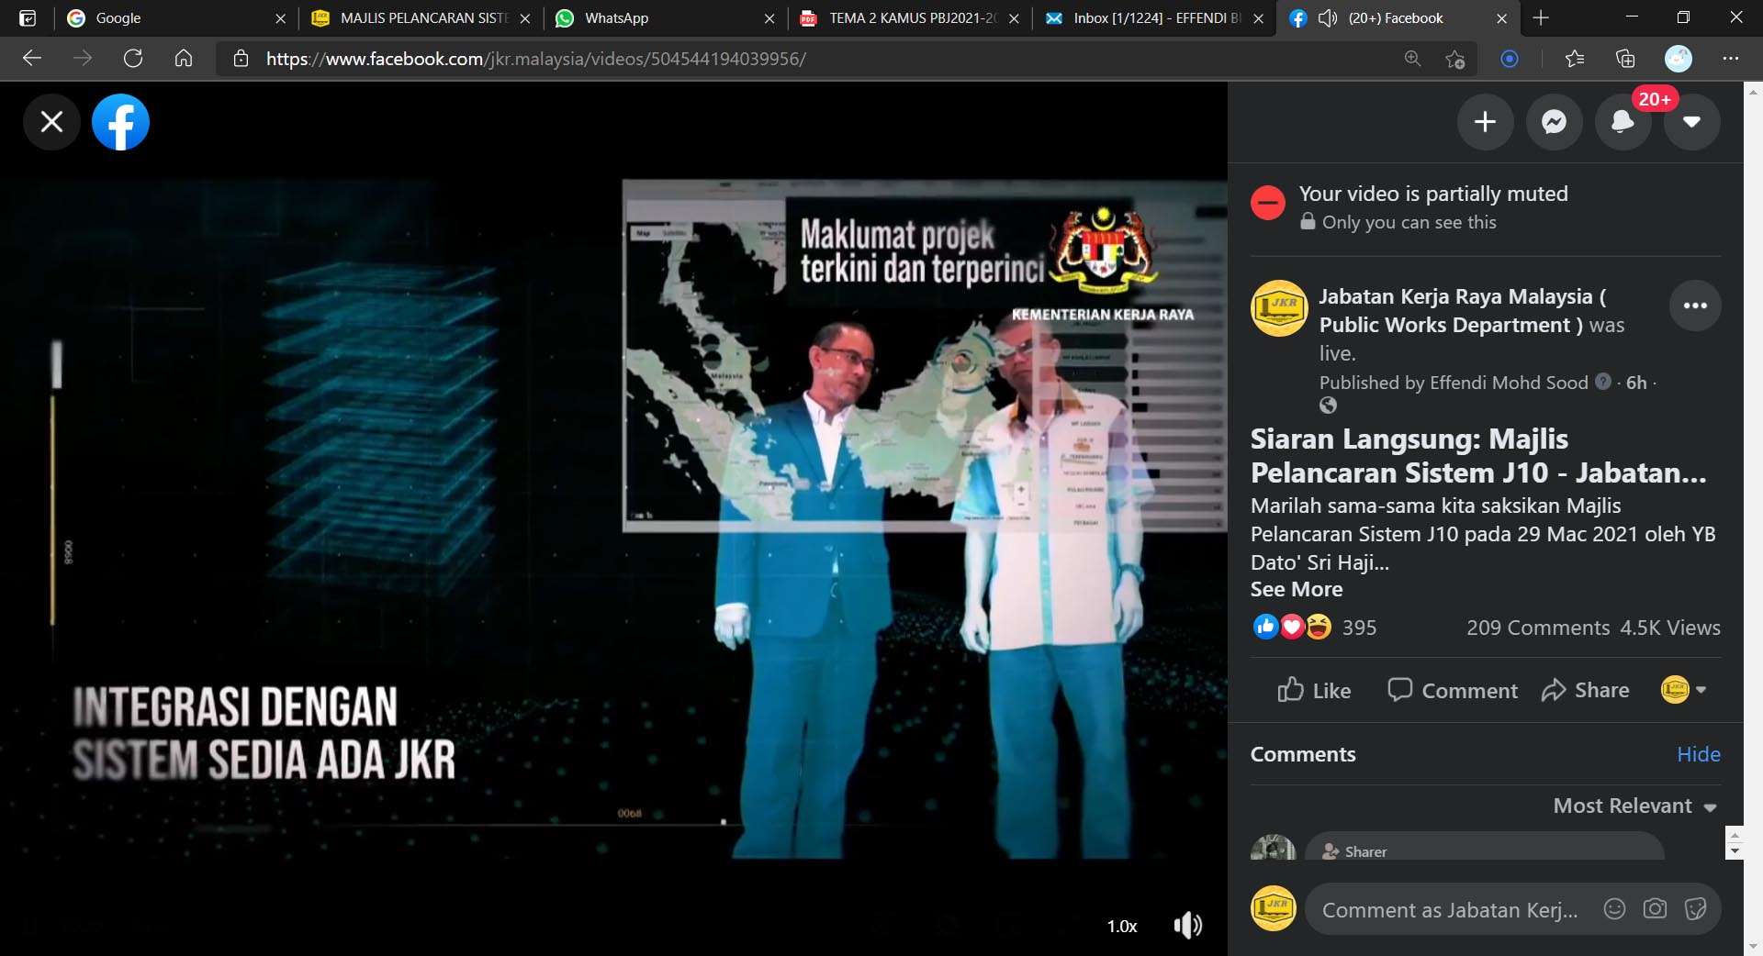Go back in browser
1763x956 pixels.
click(x=32, y=59)
